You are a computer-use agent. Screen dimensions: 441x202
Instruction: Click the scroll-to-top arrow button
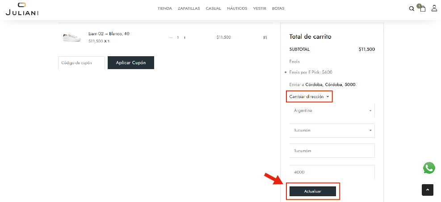428,190
